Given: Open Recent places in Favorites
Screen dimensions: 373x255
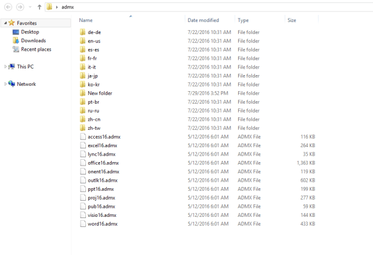Looking at the screenshot, I should (36, 49).
